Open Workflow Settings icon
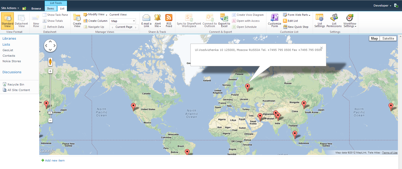The height and width of the screenshot is (169, 402). tap(350, 21)
